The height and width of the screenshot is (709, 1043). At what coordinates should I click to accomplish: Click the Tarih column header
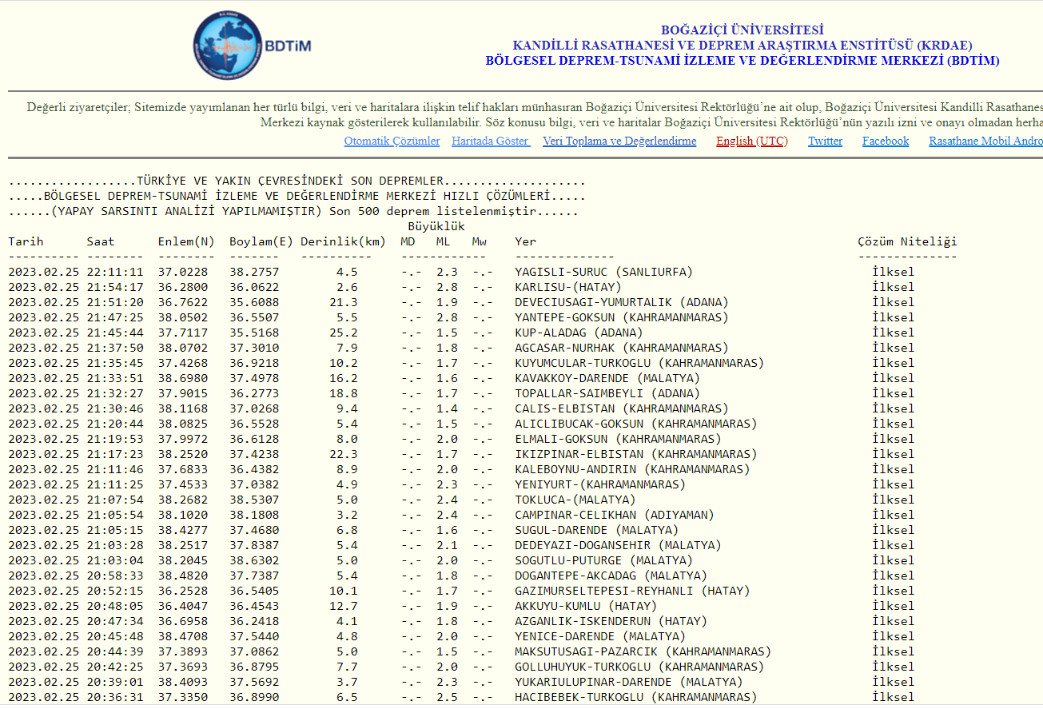coord(26,241)
